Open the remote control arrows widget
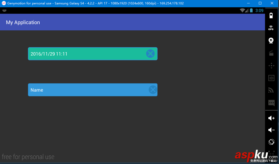This screenshot has width=279, height=164. 271,66
